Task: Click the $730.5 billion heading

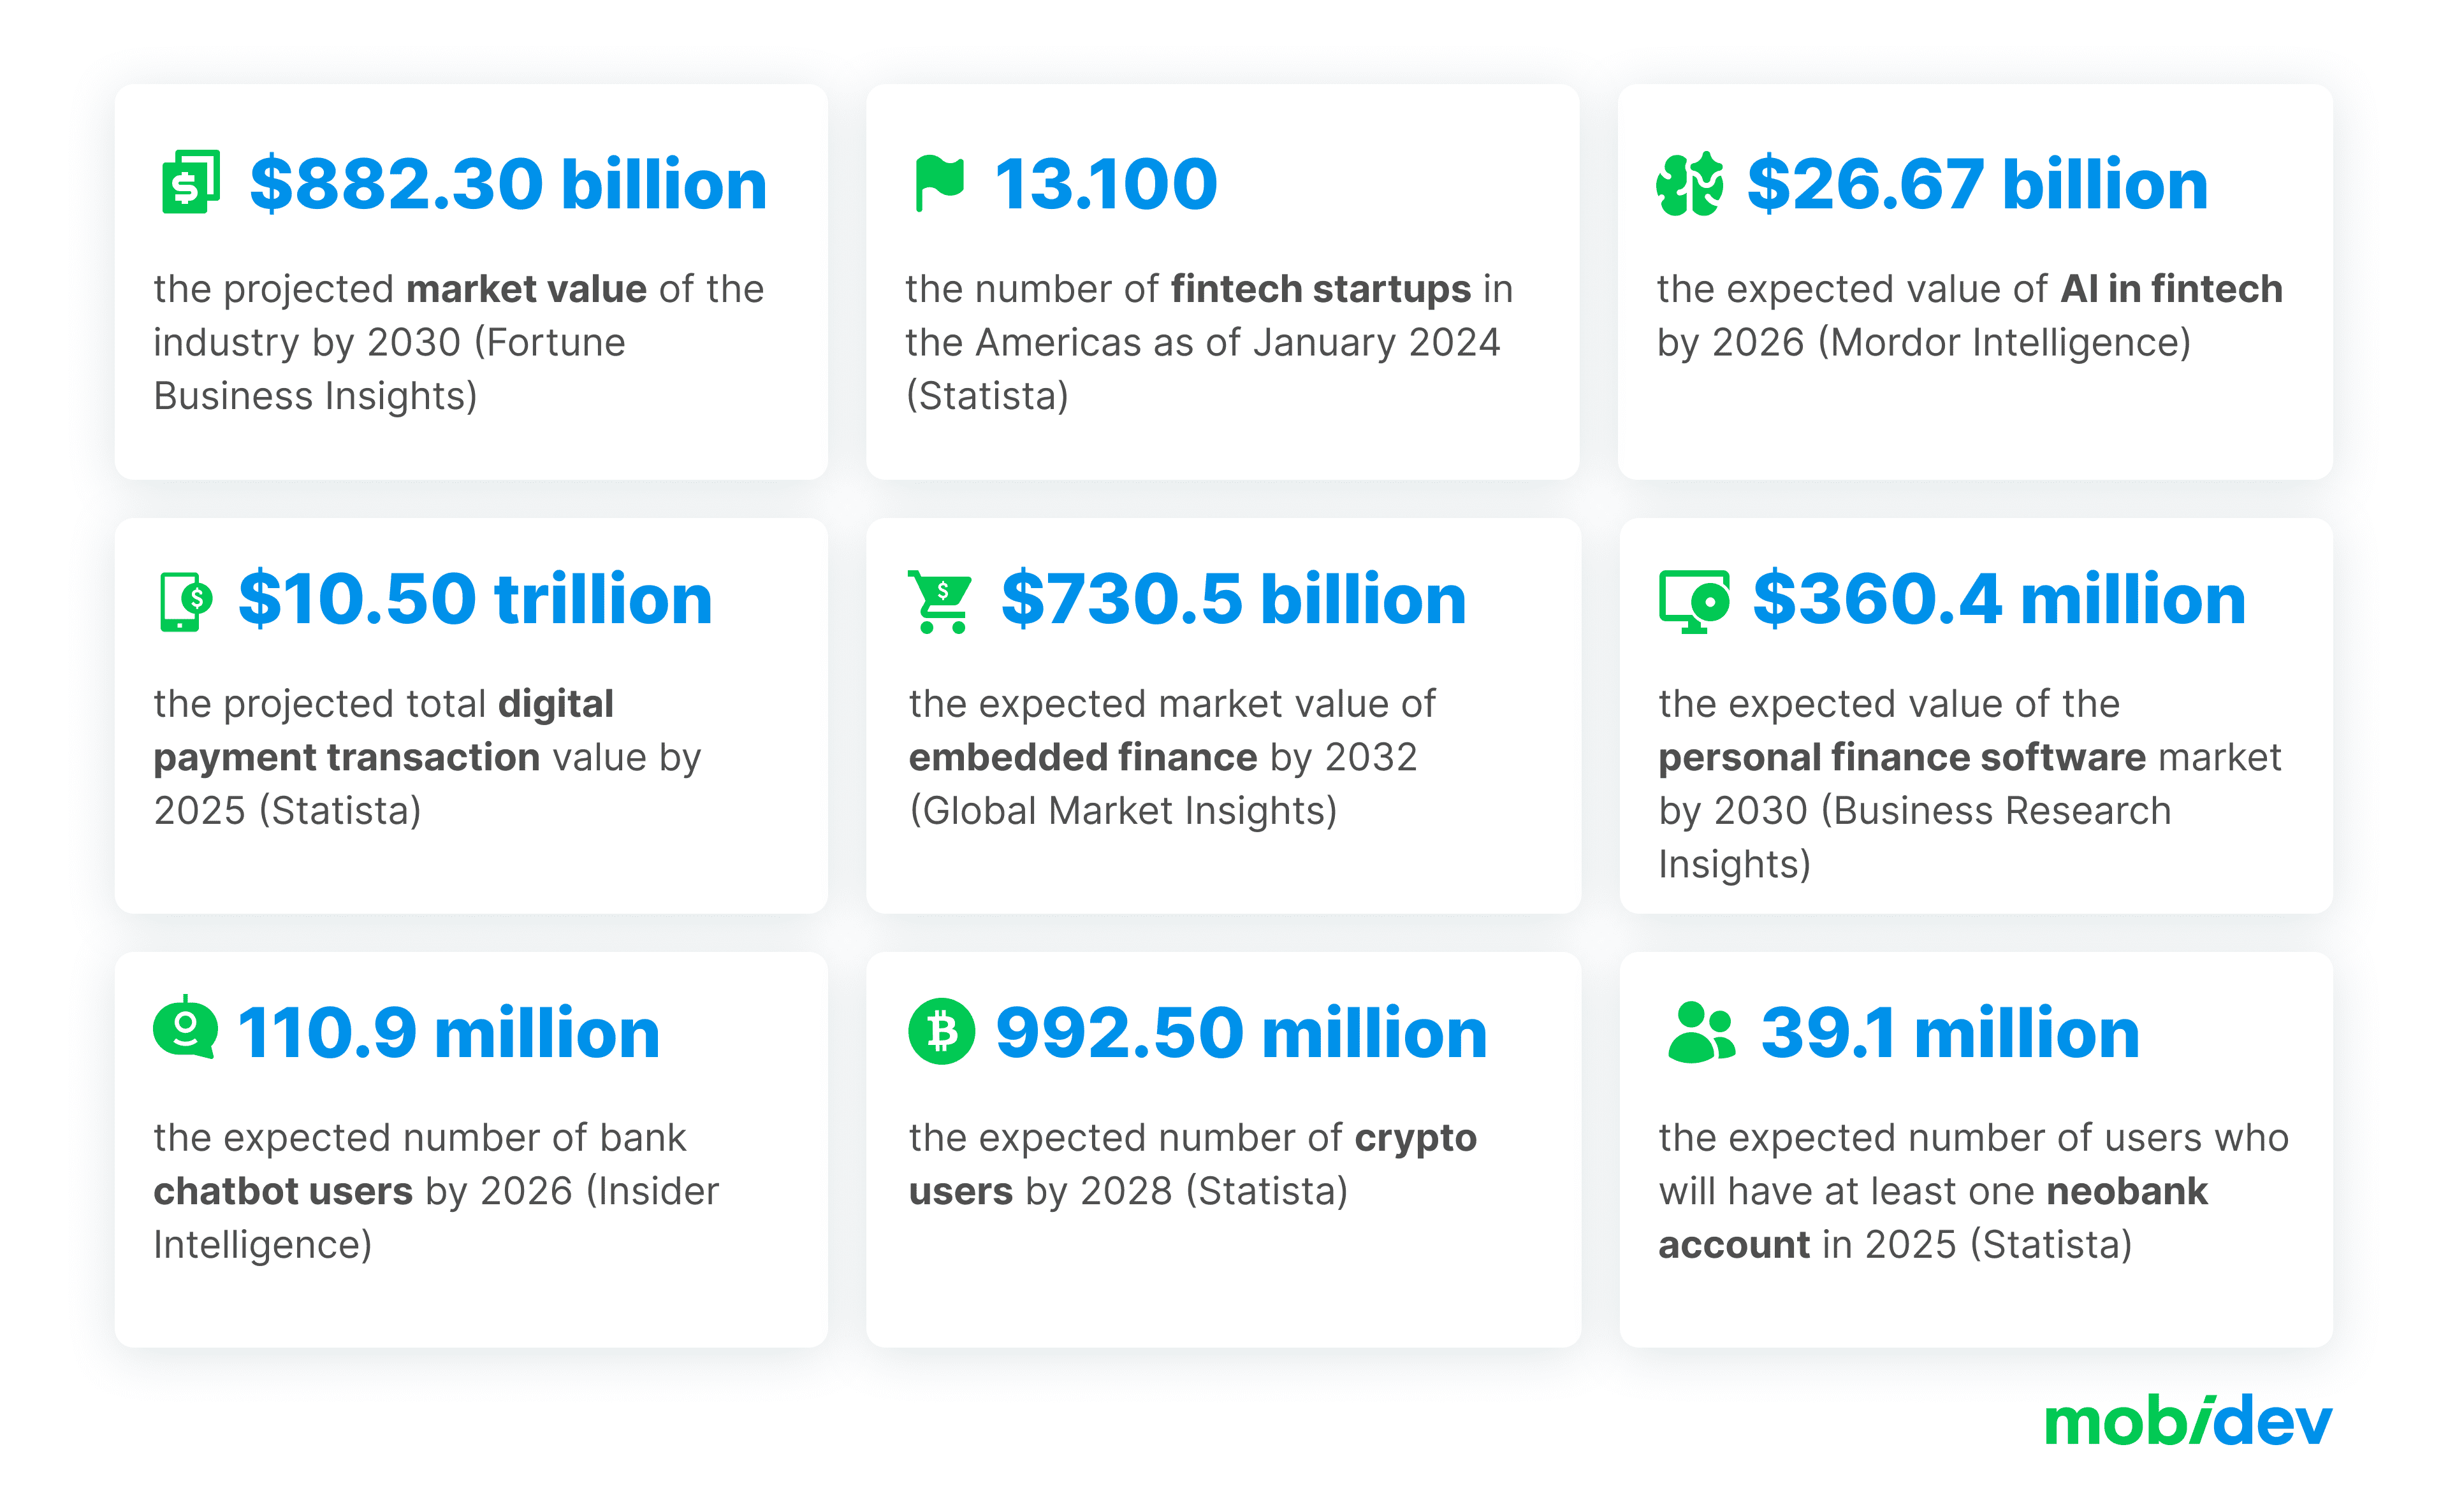Action: click(1234, 599)
